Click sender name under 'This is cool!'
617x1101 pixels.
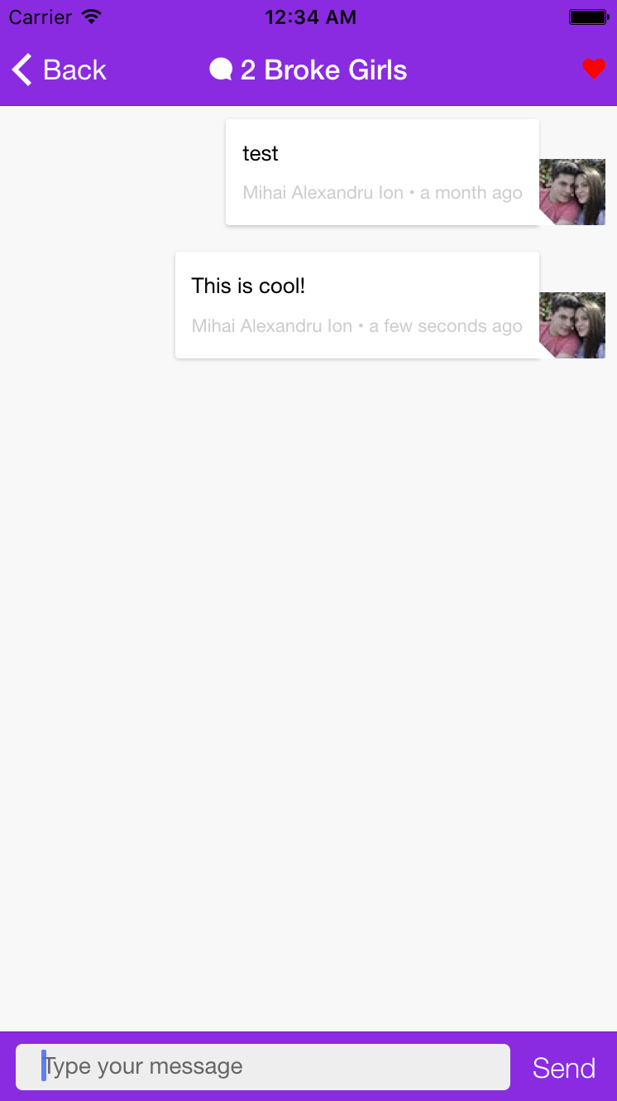272,326
